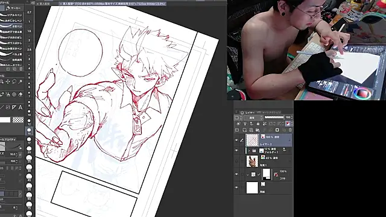
Task: Open the レイヤー panel tab
Action: point(248,113)
